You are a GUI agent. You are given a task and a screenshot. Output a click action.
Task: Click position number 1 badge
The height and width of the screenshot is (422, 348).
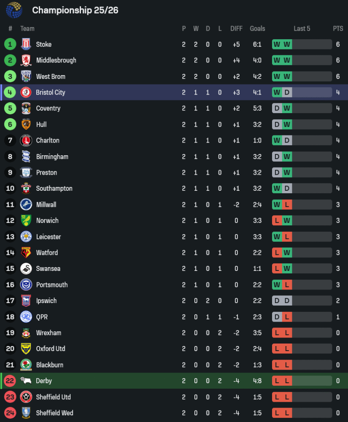pos(10,44)
